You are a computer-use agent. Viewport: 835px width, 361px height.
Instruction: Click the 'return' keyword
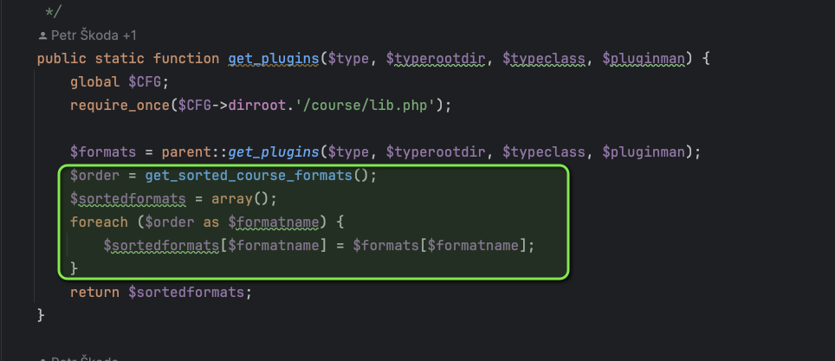94,293
